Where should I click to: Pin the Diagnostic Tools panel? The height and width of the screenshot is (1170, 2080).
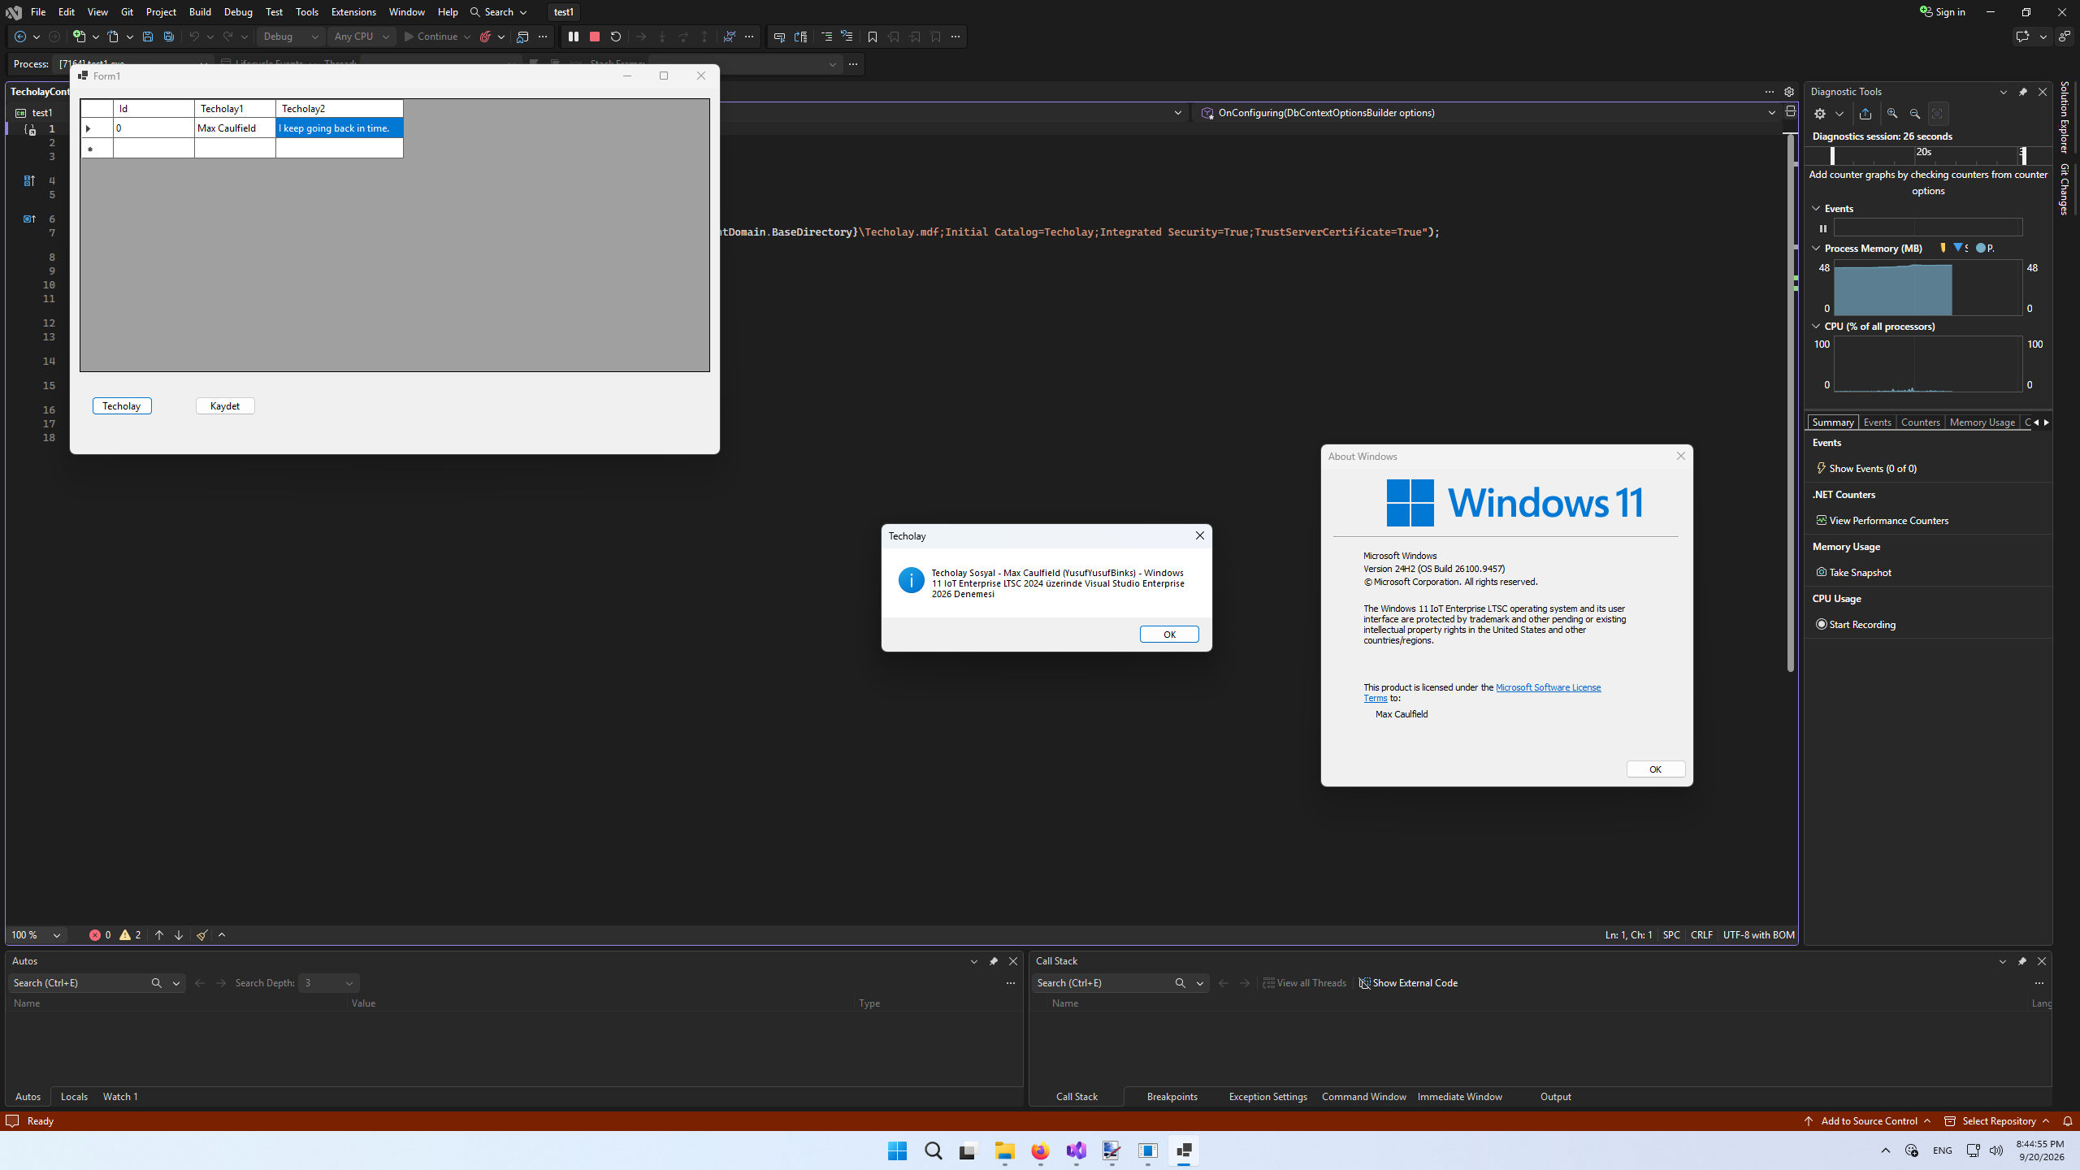tap(2023, 92)
